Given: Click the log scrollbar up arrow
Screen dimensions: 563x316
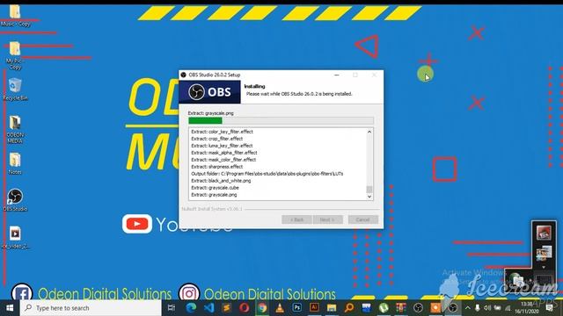Looking at the screenshot, I should [369, 132].
